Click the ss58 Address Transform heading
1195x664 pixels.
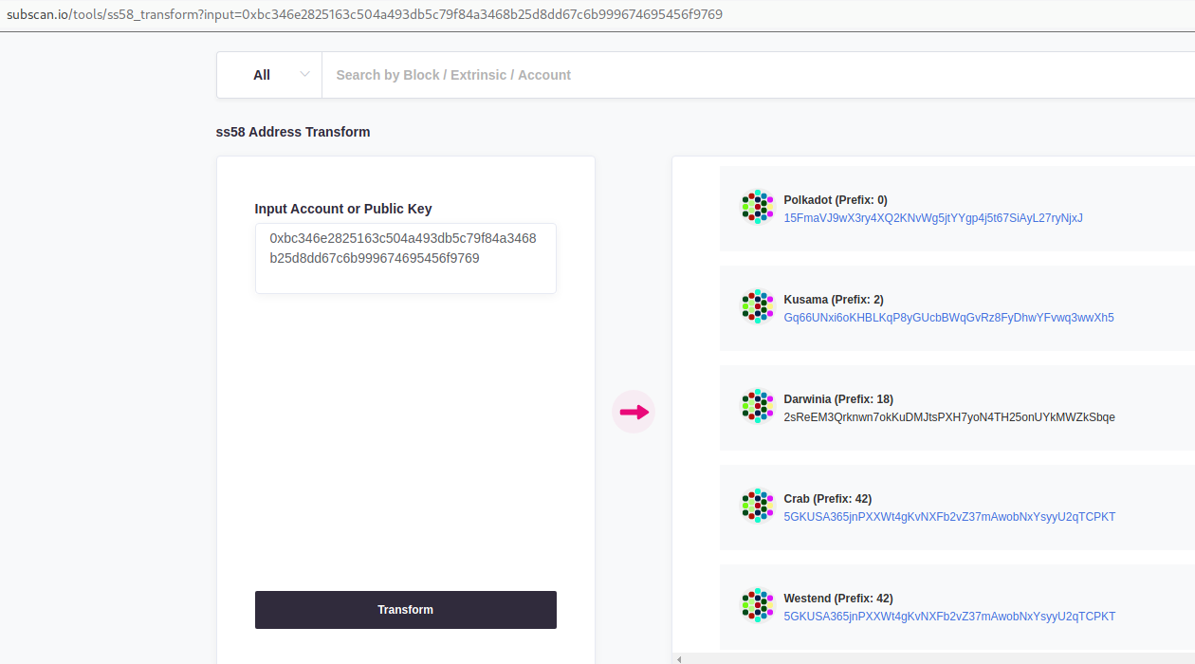[293, 132]
